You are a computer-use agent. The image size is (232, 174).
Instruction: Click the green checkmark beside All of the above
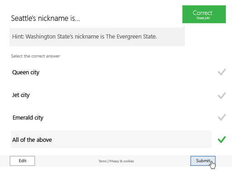(222, 140)
